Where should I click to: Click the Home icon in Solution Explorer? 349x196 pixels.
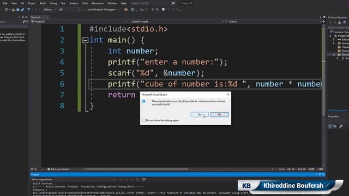pyautogui.click(x=339, y=22)
